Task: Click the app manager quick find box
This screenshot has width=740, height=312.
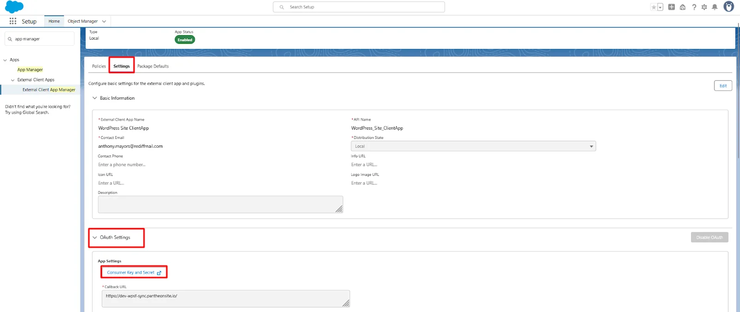Action: click(39, 39)
